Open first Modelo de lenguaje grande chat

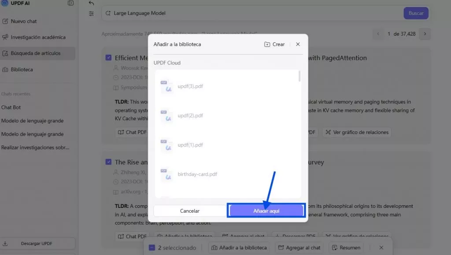[x=32, y=121]
